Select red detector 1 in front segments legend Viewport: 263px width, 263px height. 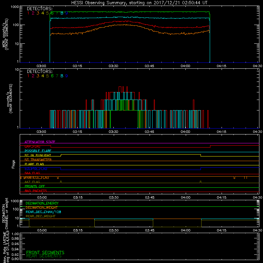click(28, 13)
